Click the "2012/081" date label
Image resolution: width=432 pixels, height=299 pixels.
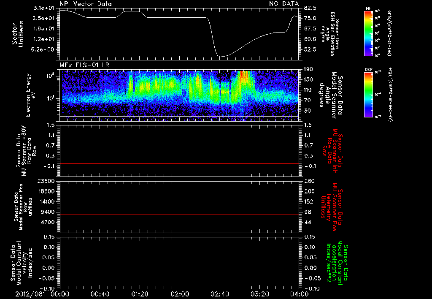[30, 294]
